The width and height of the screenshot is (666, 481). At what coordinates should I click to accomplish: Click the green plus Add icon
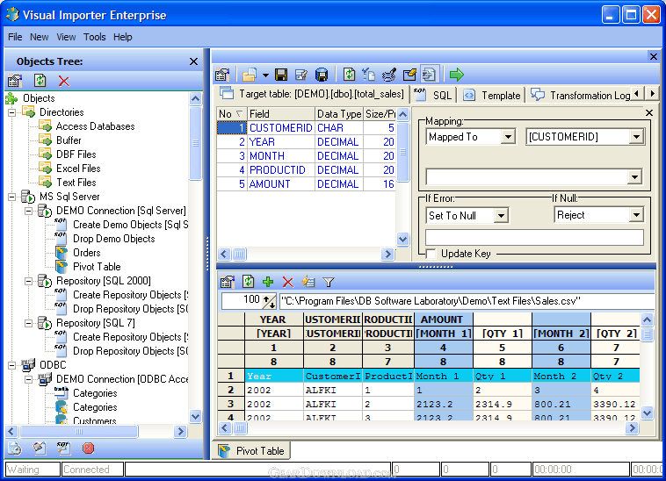point(268,282)
